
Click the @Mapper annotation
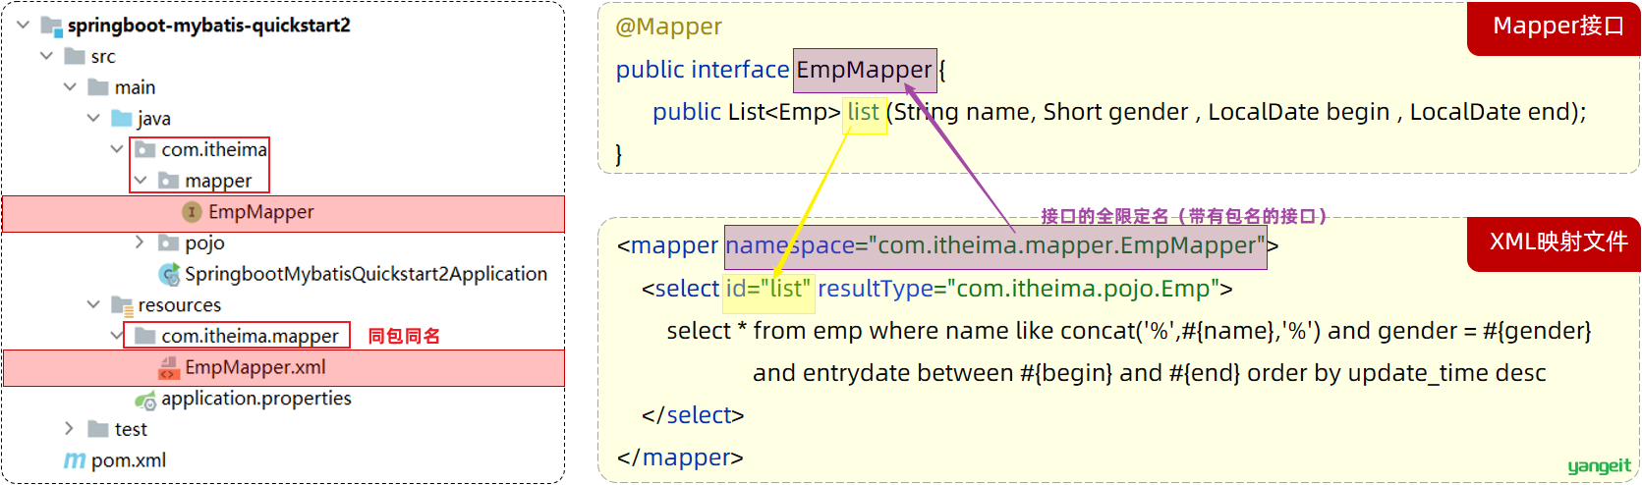(x=668, y=27)
